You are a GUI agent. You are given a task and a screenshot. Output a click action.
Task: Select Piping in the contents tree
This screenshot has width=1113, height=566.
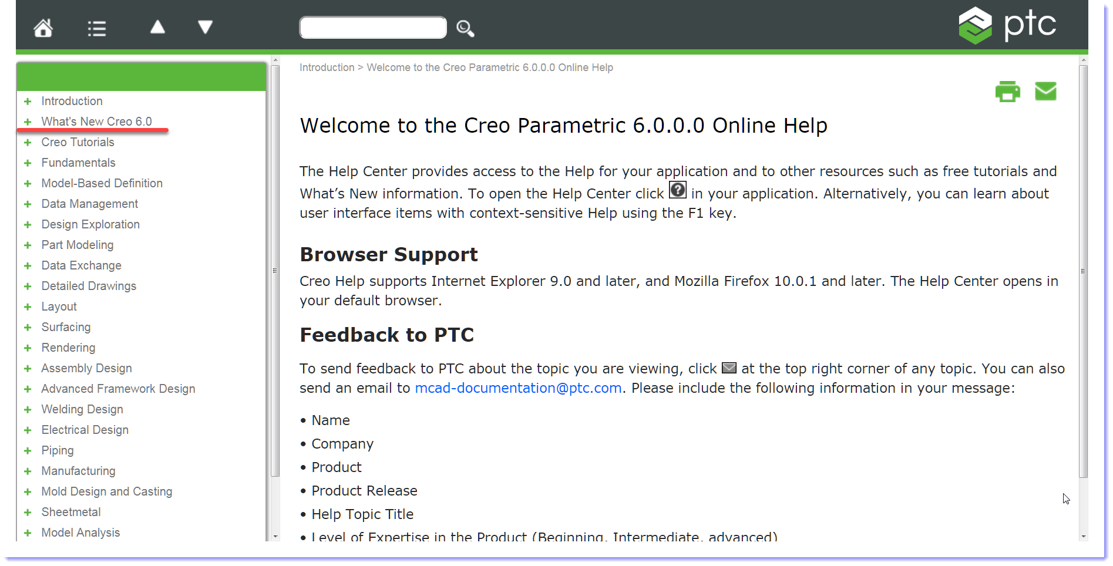tap(58, 450)
